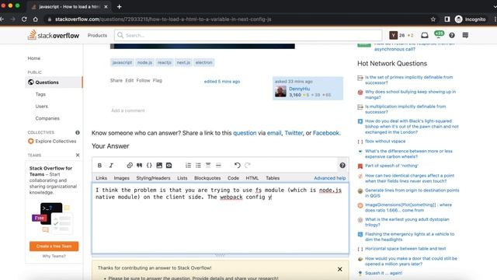Open Users in the left sidebar
The height and width of the screenshot is (280, 497).
[41, 107]
